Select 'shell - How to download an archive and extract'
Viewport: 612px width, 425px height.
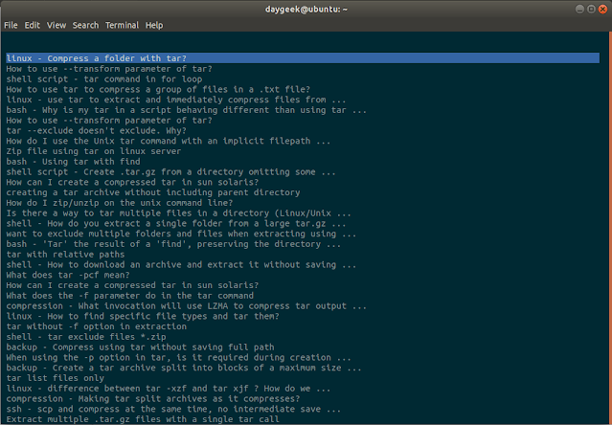[181, 265]
